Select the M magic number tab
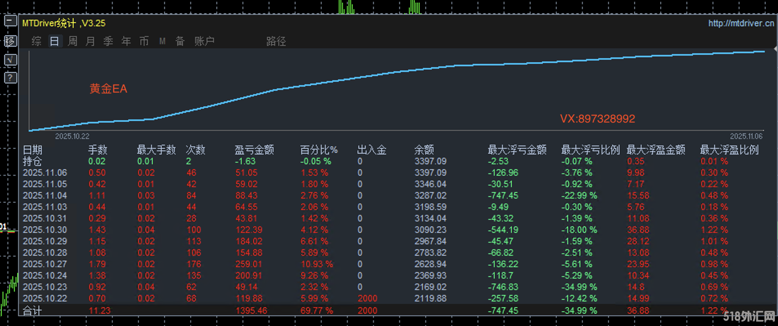The height and width of the screenshot is (326, 778). (x=162, y=41)
